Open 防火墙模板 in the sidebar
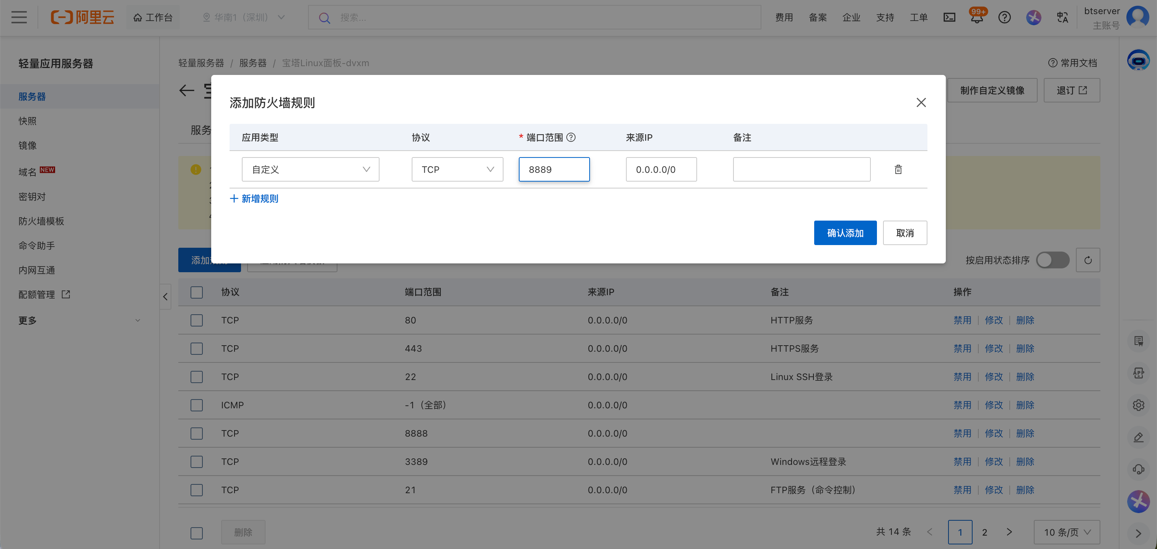The image size is (1157, 549). point(41,221)
